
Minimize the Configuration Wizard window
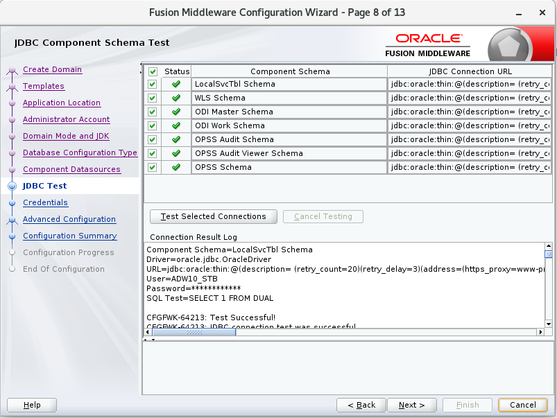pos(519,13)
